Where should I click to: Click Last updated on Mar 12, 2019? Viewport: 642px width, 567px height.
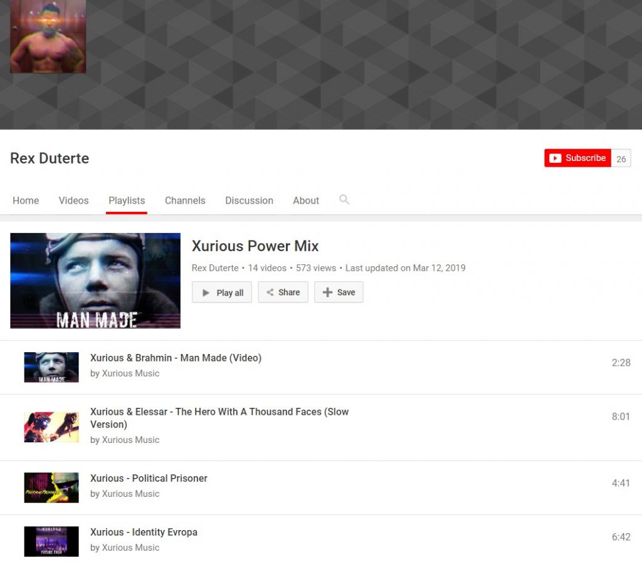pos(406,268)
